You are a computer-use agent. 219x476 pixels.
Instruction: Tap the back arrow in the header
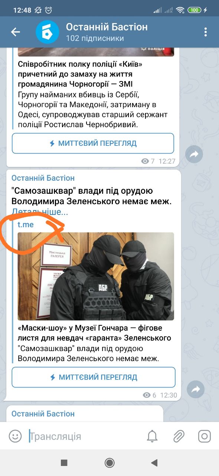point(15,32)
